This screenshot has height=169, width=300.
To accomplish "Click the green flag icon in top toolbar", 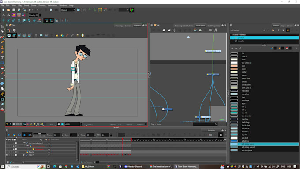I will [x=132, y=10].
